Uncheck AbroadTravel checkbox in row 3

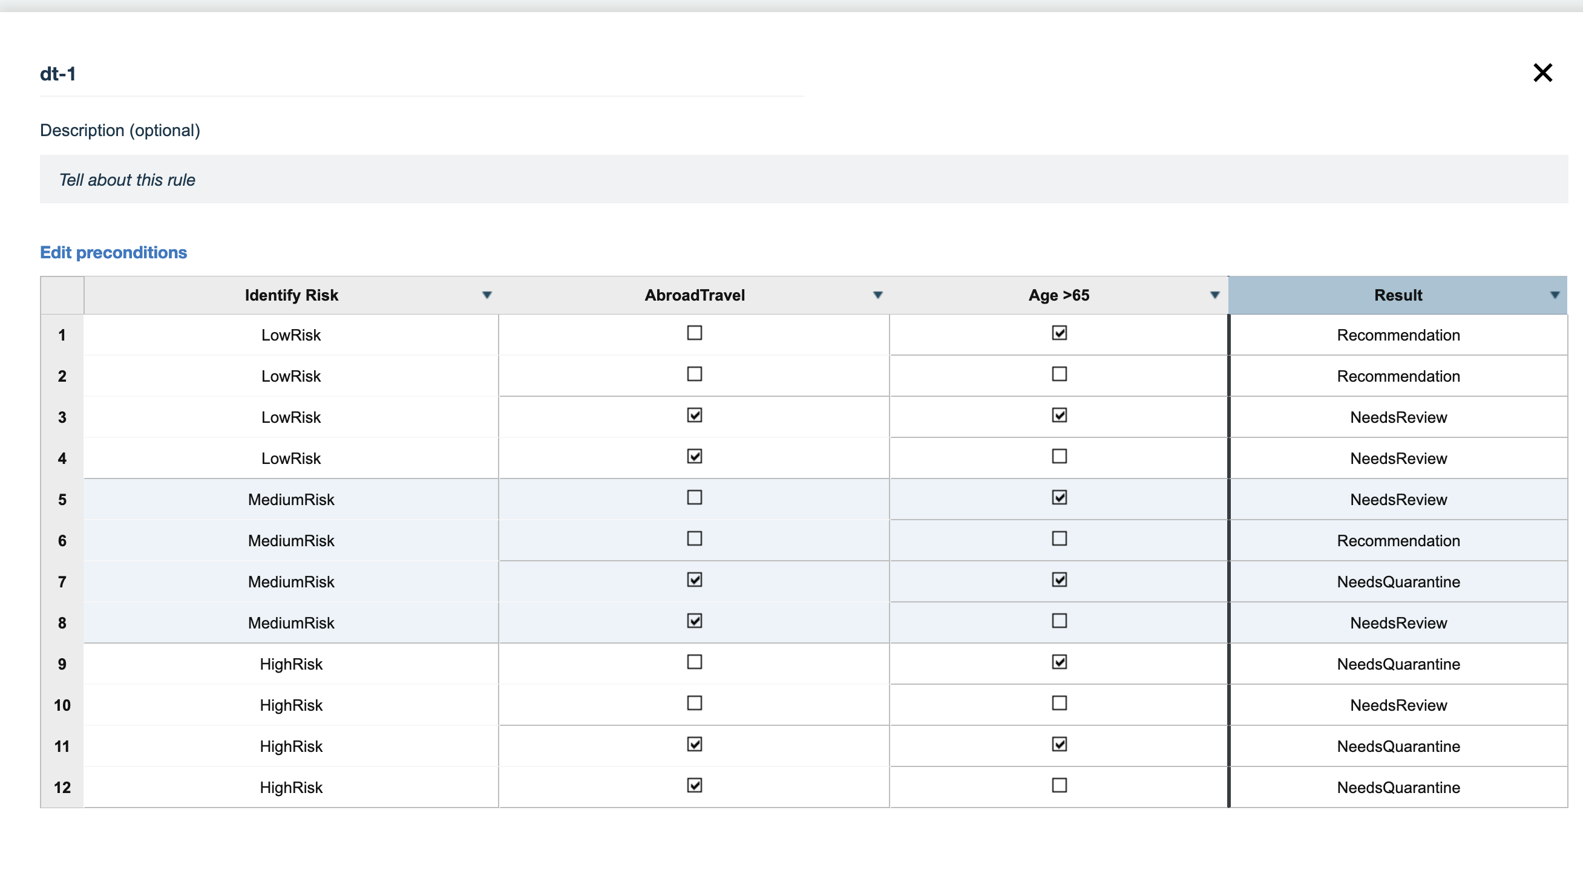tap(695, 415)
